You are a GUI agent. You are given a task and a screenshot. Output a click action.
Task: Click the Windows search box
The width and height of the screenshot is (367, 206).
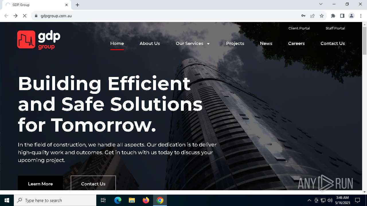55,200
